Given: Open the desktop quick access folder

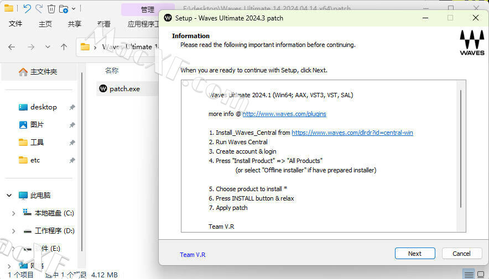Looking at the screenshot, I should pos(43,107).
